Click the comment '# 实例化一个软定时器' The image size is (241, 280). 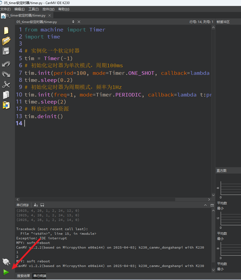(x=52, y=51)
